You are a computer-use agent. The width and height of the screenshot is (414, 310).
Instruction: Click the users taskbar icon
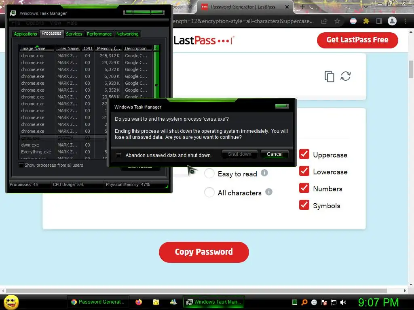pyautogui.click(x=173, y=302)
